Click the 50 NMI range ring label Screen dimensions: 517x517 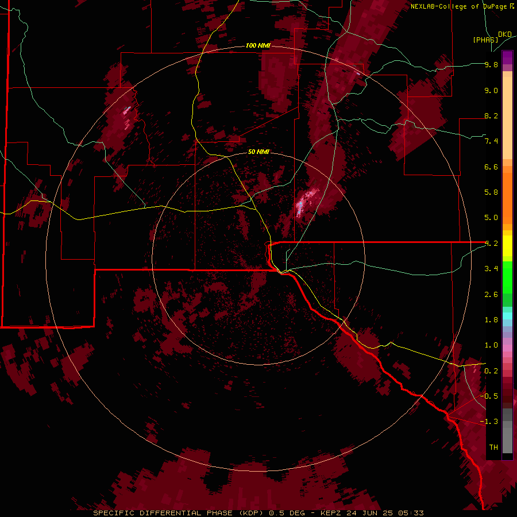coord(258,152)
